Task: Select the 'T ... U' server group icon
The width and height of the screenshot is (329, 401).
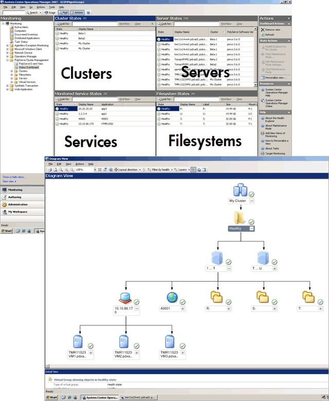Action: coord(263,258)
